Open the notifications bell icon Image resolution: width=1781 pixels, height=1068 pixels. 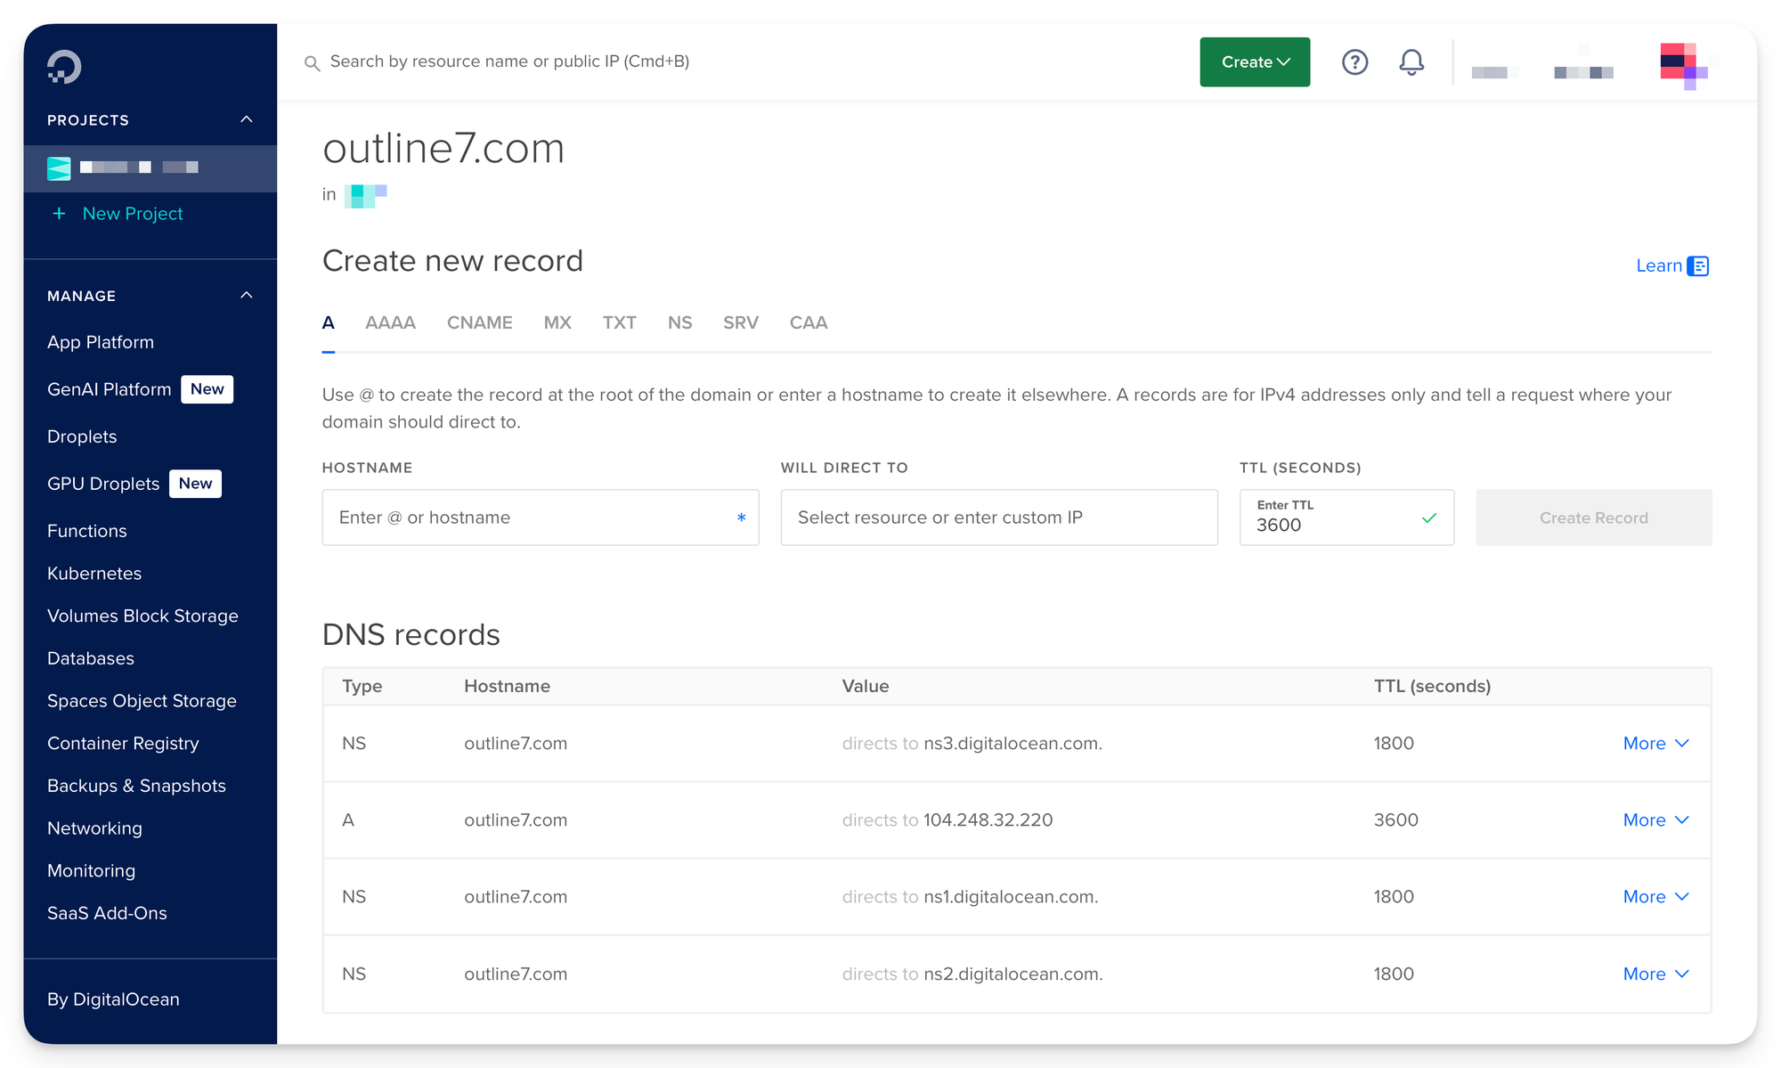[1411, 62]
